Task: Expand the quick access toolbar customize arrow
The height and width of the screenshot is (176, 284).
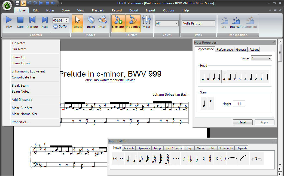Action: tap(62, 3)
